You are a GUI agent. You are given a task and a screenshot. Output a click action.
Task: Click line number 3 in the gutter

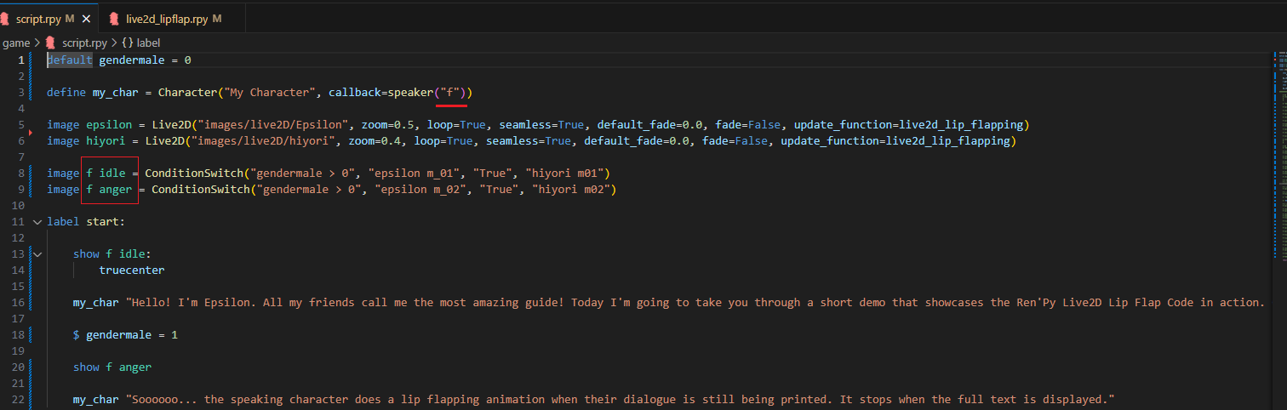click(x=21, y=92)
